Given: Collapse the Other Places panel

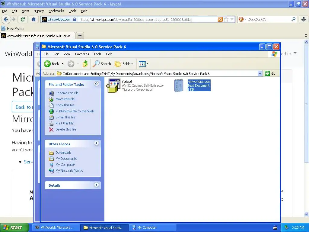Looking at the screenshot, I should pyautogui.click(x=96, y=143).
